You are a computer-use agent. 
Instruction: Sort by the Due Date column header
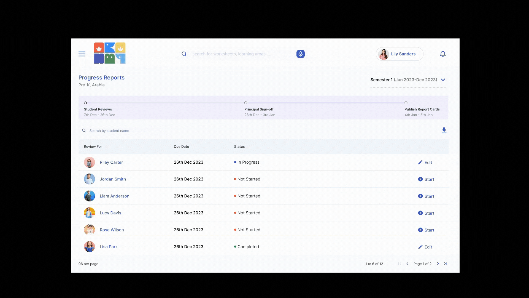click(x=181, y=147)
